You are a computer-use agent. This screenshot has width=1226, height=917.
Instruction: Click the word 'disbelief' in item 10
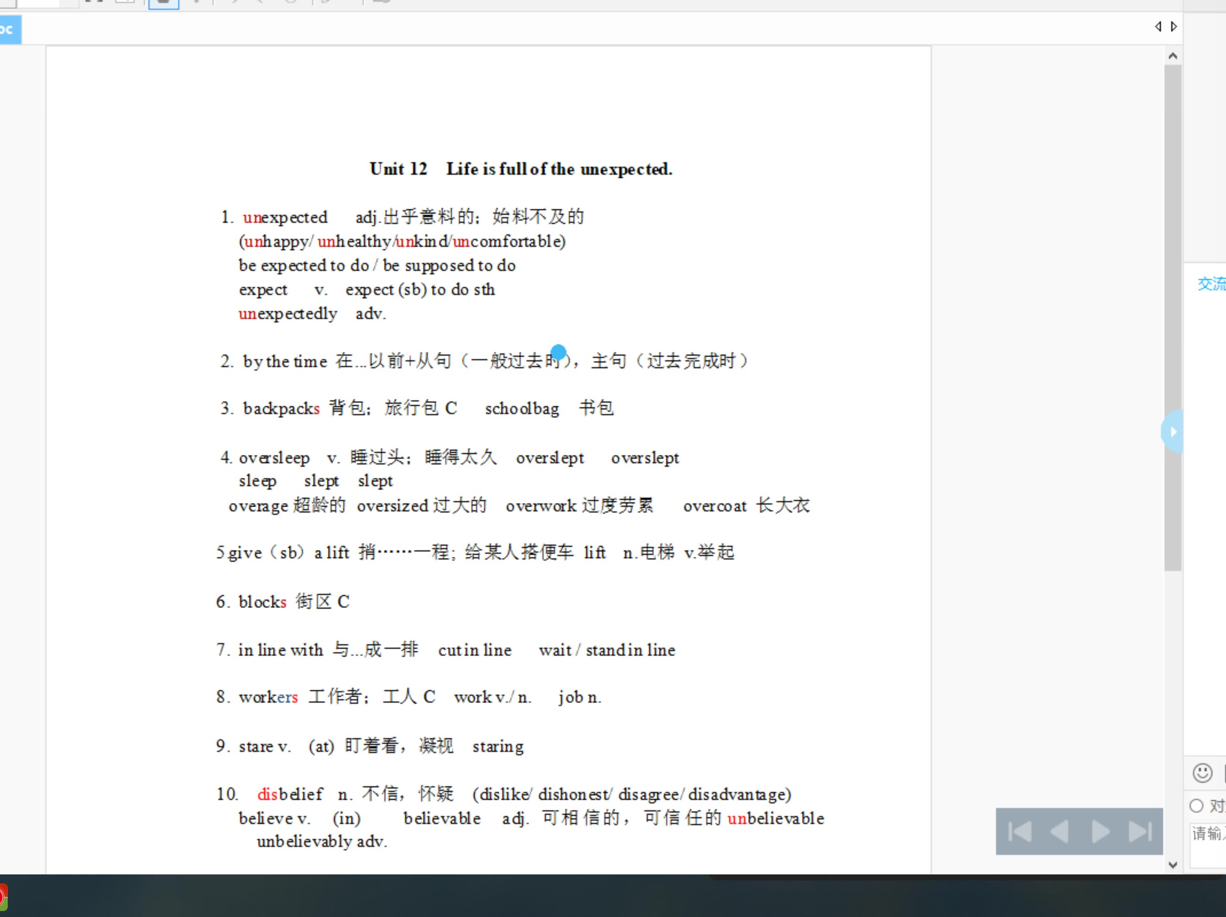[x=290, y=795]
